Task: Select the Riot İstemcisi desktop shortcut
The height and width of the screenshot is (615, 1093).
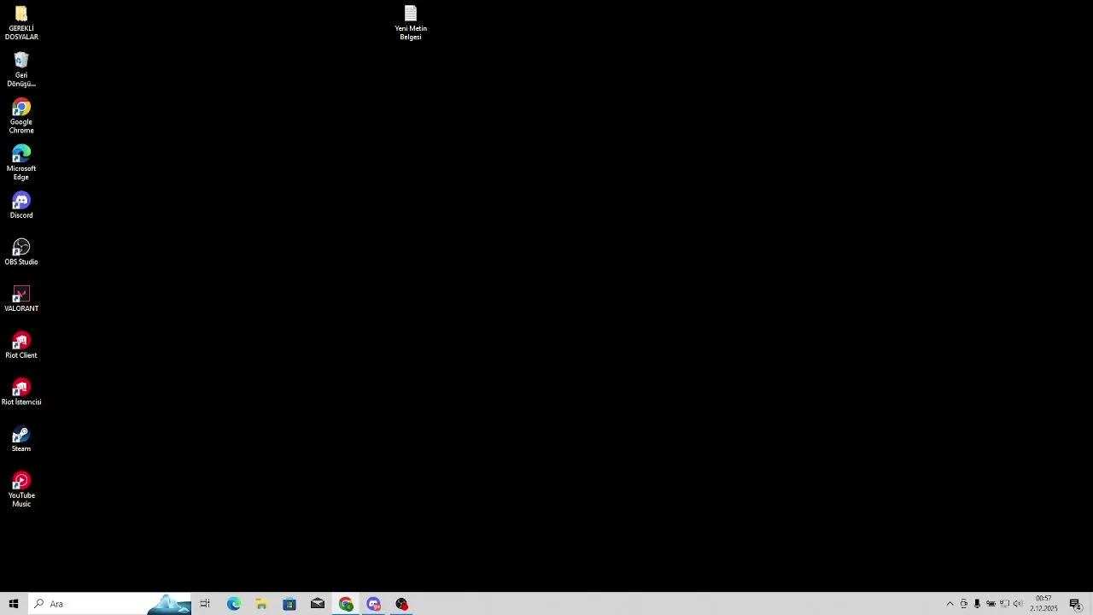Action: 21,393
